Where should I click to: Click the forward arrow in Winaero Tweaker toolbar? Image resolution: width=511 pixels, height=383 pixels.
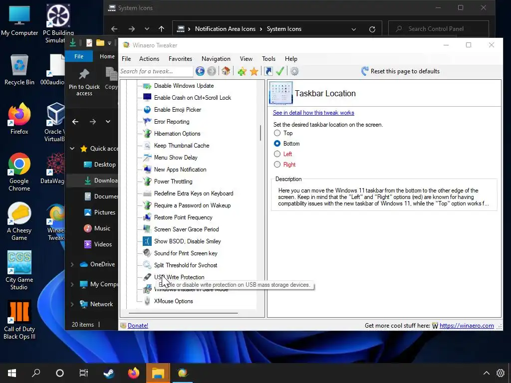tap(212, 71)
